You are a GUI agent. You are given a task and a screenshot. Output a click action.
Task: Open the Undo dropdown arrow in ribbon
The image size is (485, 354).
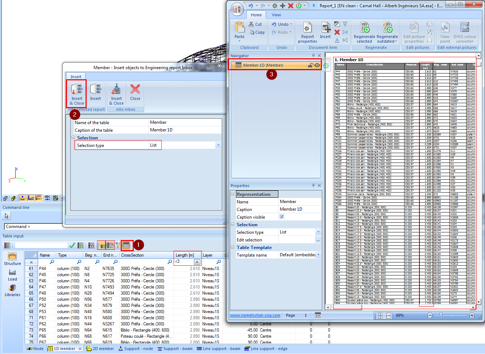291,24
